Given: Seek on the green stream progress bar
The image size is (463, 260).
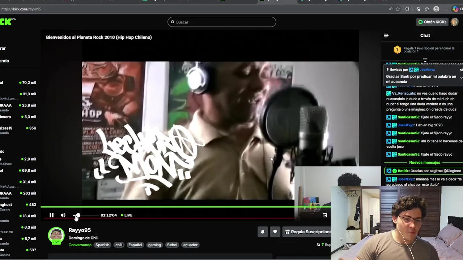Looking at the screenshot, I should 185,207.
